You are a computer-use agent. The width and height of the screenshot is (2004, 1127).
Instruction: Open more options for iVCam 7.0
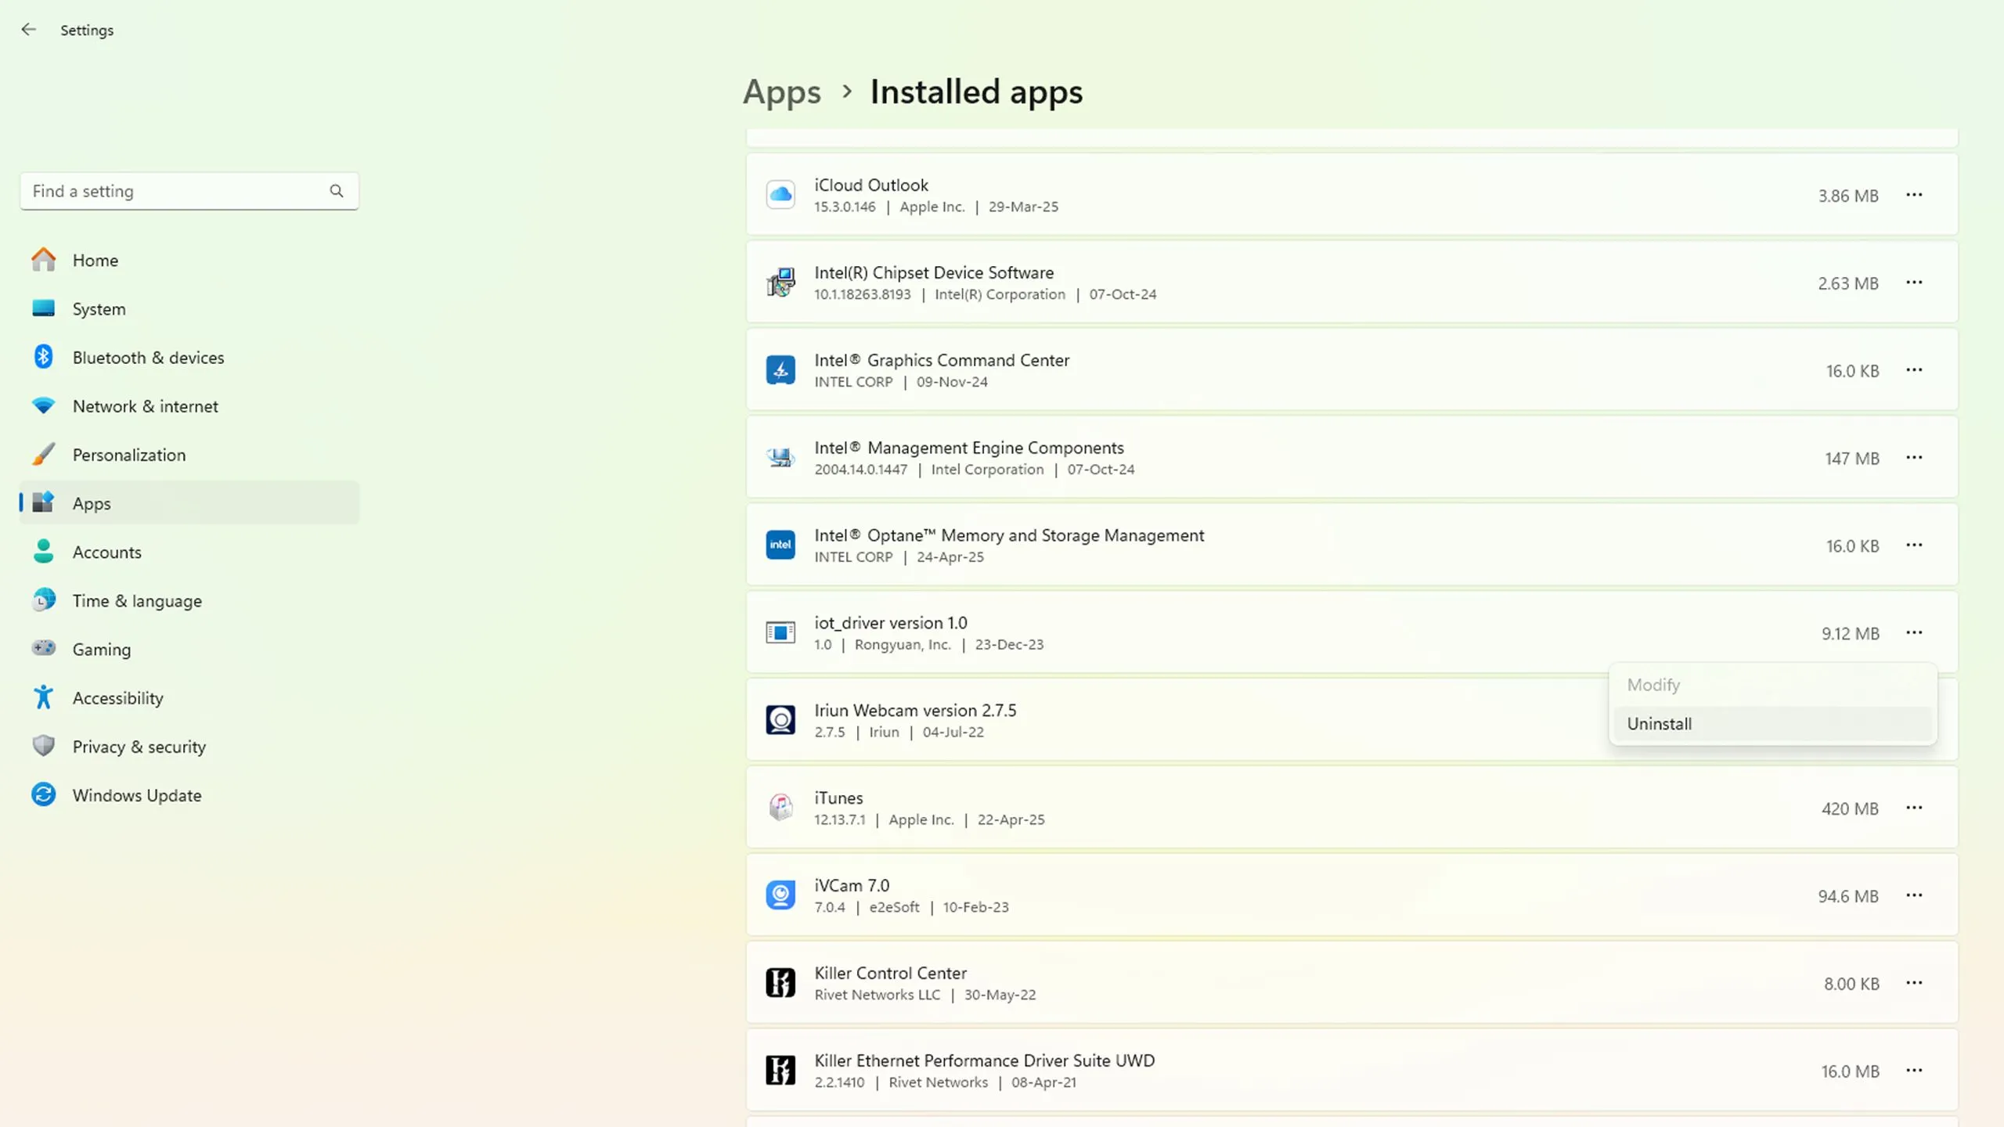point(1914,896)
